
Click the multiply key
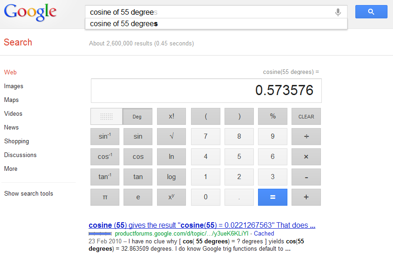(306, 157)
